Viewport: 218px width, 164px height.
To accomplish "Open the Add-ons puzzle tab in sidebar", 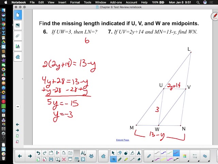I will (18, 57).
